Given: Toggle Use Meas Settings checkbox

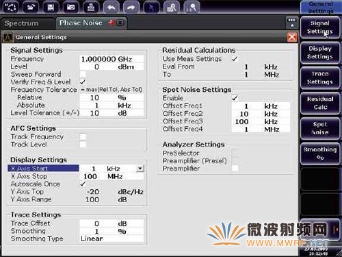Looking at the screenshot, I should tap(235, 59).
